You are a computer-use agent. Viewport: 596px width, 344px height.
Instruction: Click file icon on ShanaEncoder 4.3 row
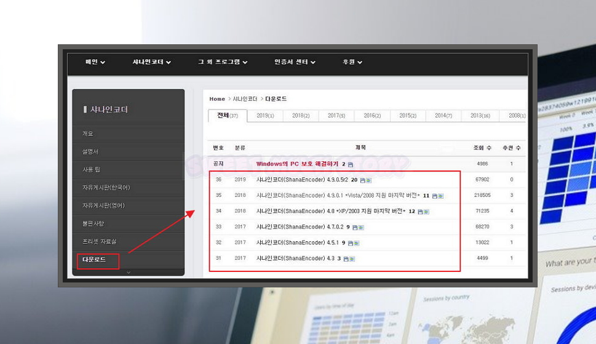(346, 259)
